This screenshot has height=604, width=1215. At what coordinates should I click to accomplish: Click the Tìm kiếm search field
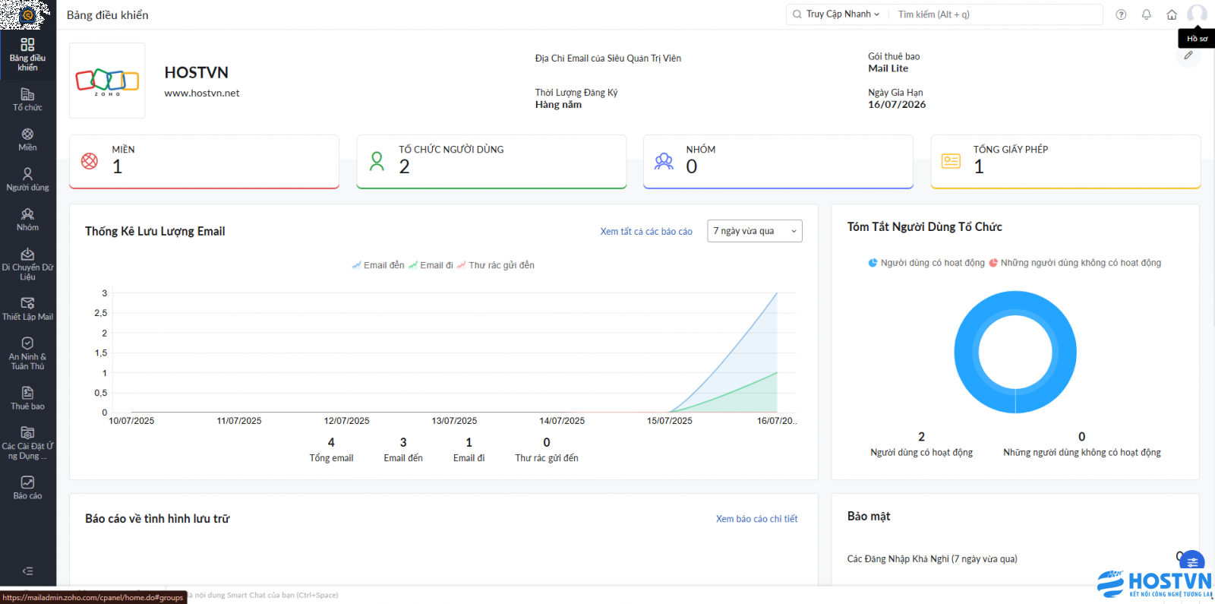[x=995, y=14]
